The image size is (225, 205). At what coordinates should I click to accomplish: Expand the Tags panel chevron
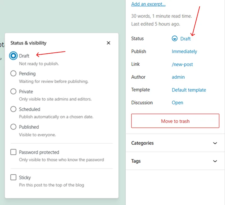[x=215, y=161]
